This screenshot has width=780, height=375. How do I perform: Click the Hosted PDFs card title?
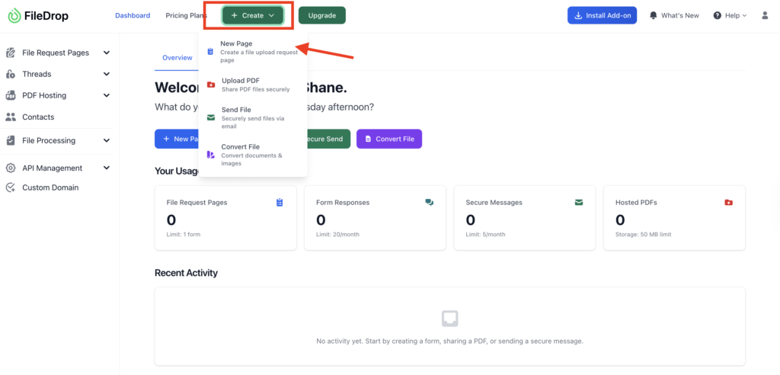click(636, 203)
